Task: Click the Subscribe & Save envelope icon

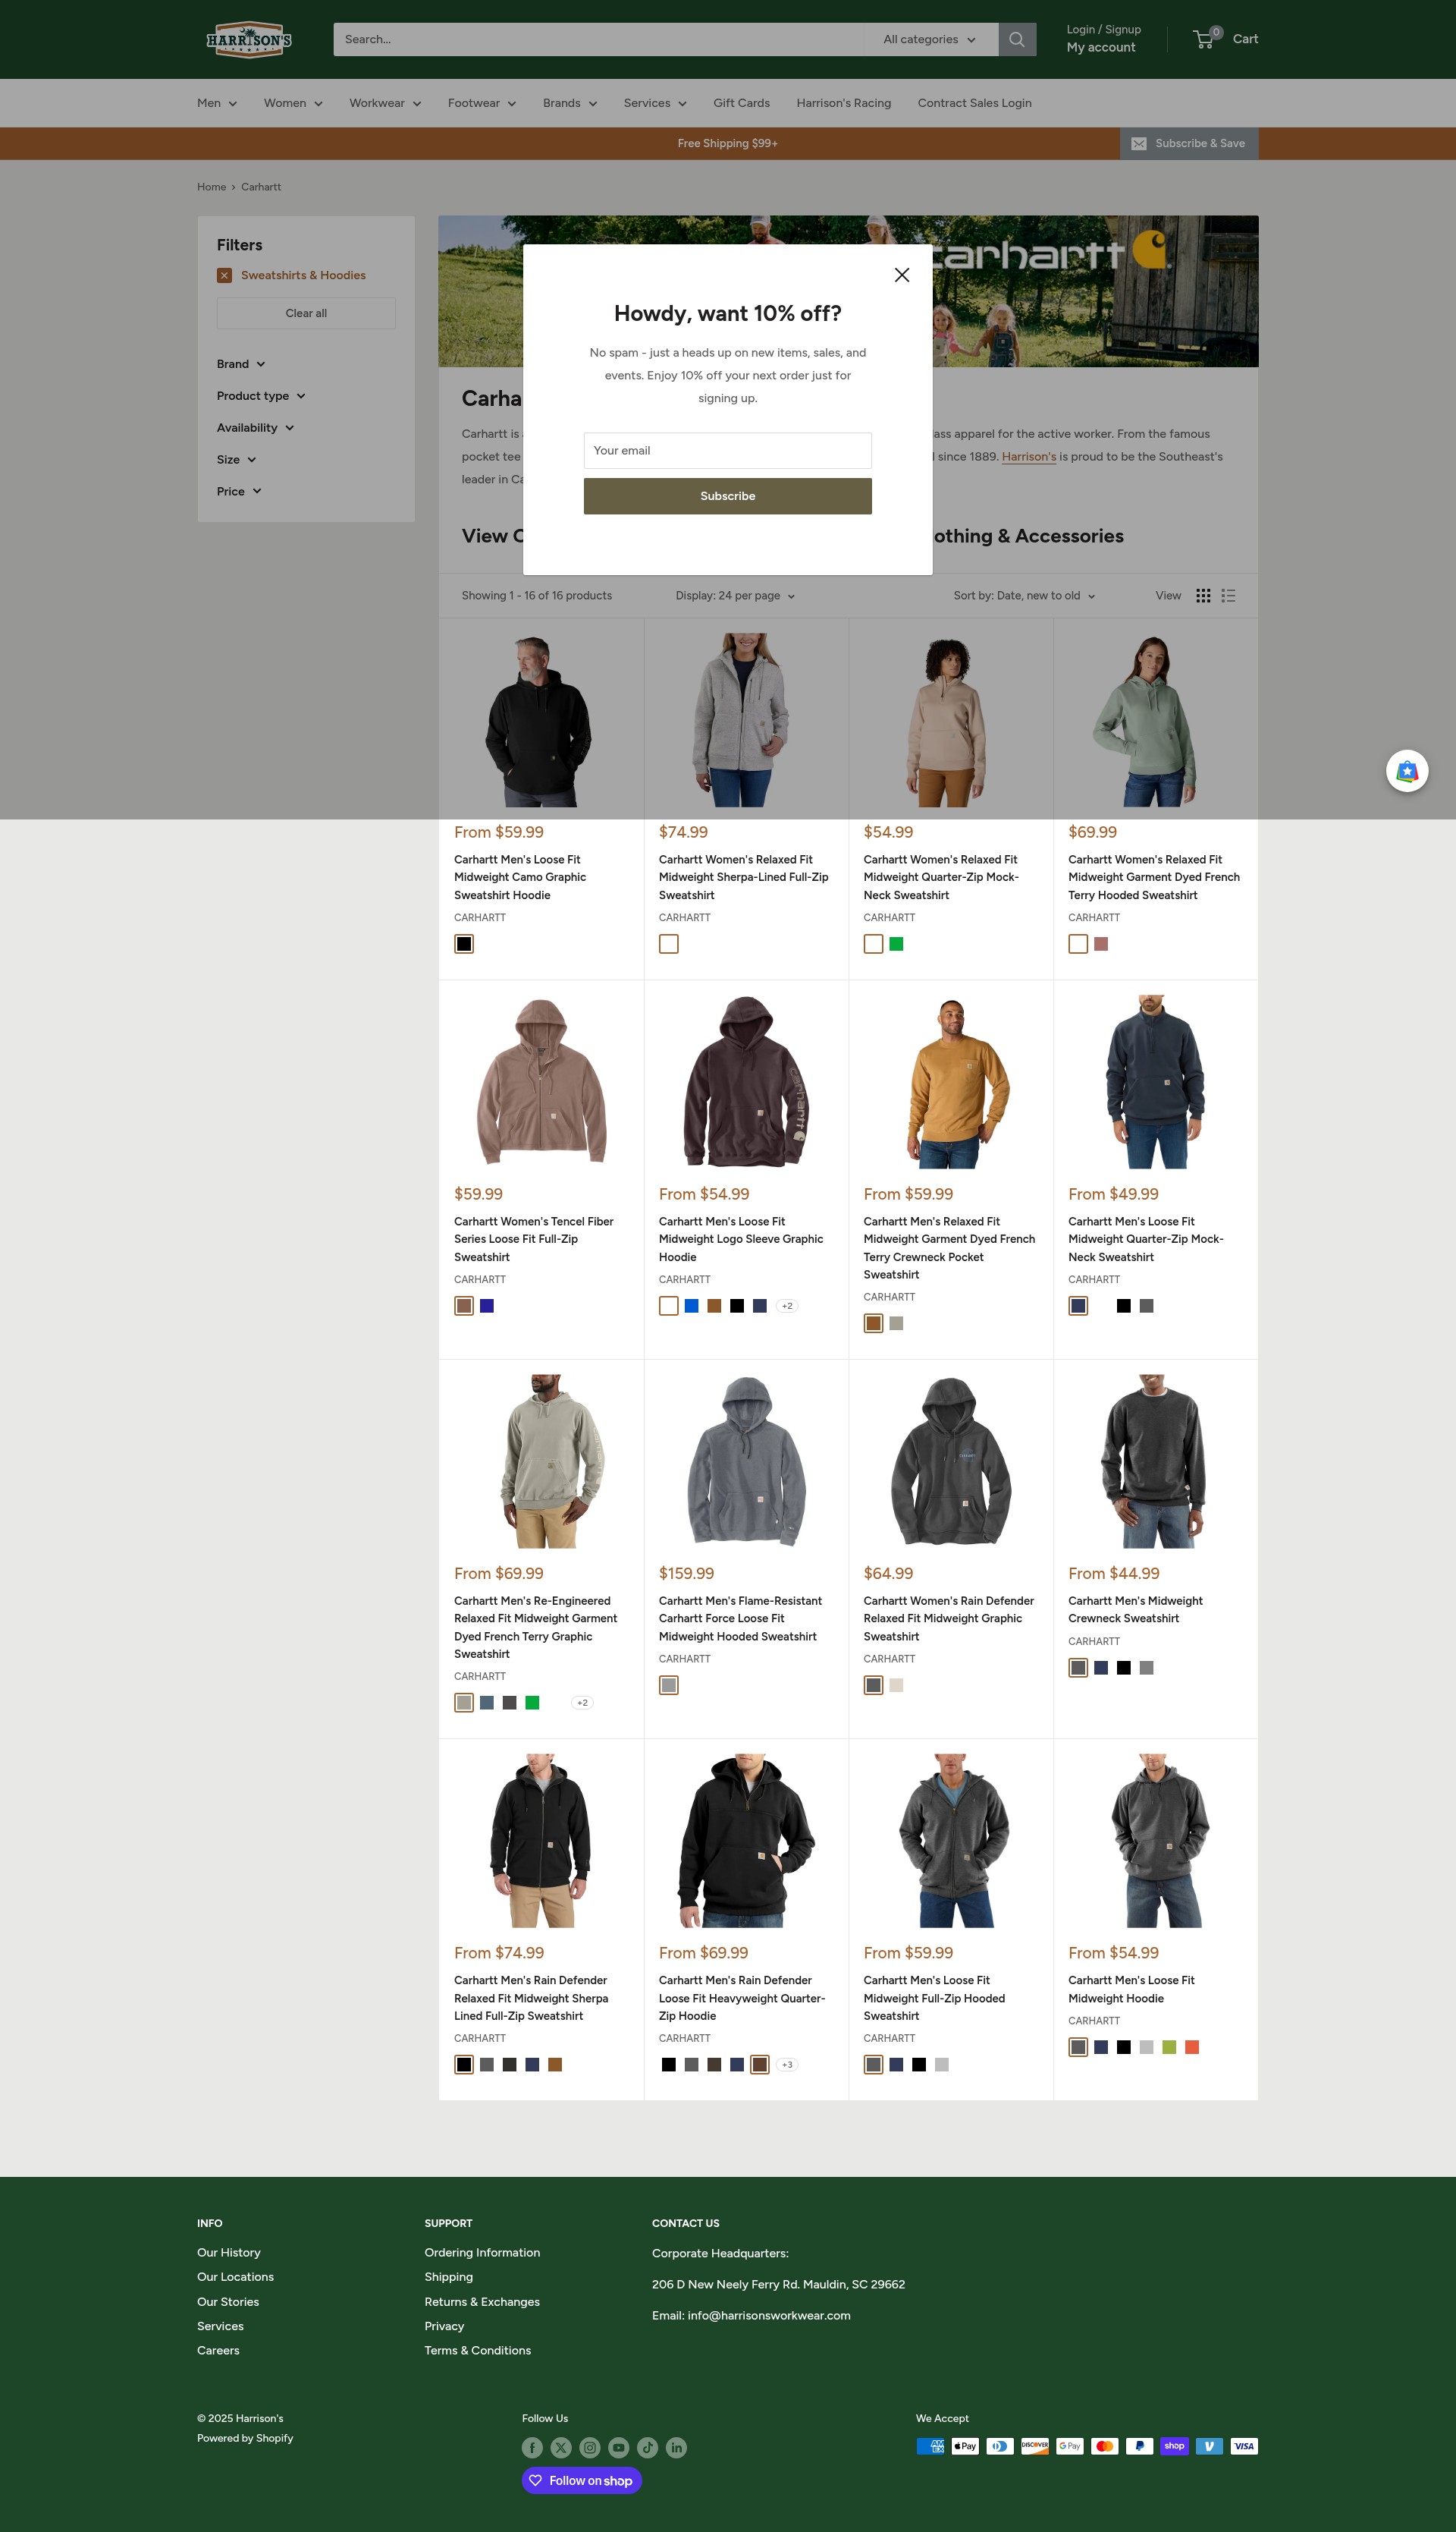Action: click(1138, 143)
